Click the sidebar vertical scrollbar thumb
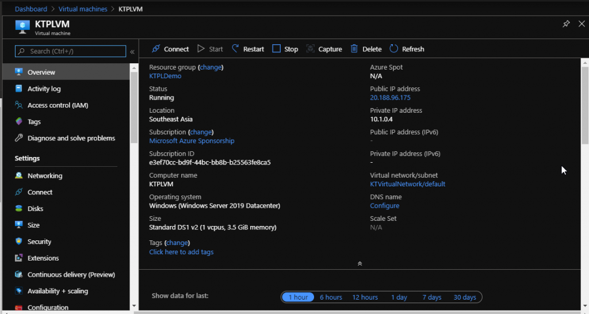The height and width of the screenshot is (314, 589). (x=134, y=107)
